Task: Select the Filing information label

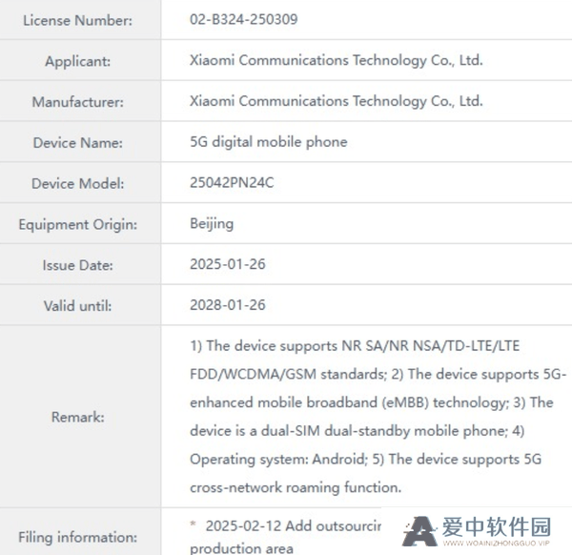Action: point(78,538)
